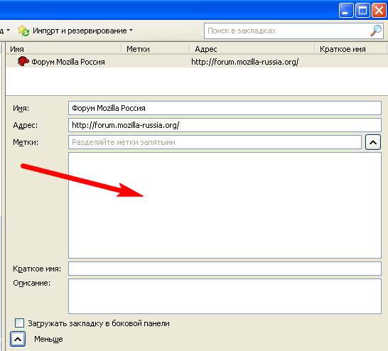This screenshot has width=388, height=351.
Task: Sort by the Адрес column header
Action: point(252,49)
